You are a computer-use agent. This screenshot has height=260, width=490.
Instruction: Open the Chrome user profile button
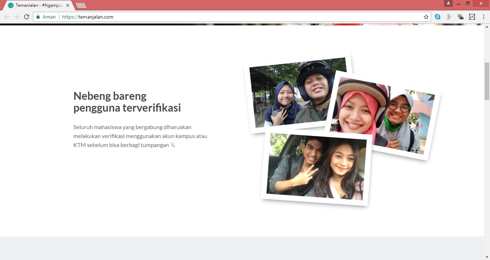[448, 3]
